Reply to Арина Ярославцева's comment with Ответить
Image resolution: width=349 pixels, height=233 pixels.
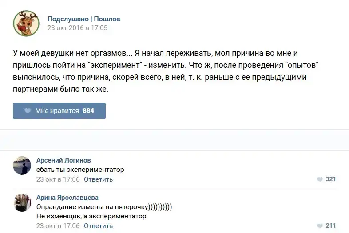(98, 226)
